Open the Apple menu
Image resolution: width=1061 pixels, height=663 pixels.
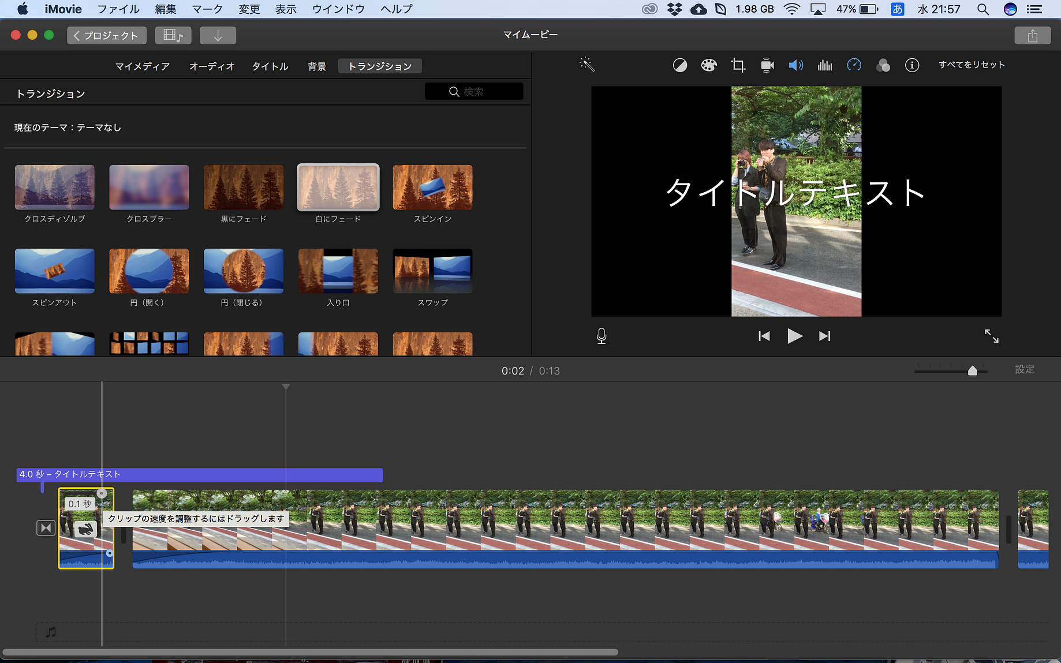[x=23, y=9]
